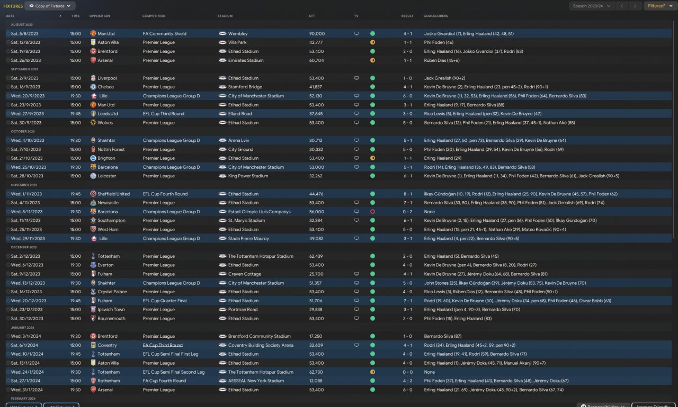Click the Sheffield United club badge

point(93,194)
